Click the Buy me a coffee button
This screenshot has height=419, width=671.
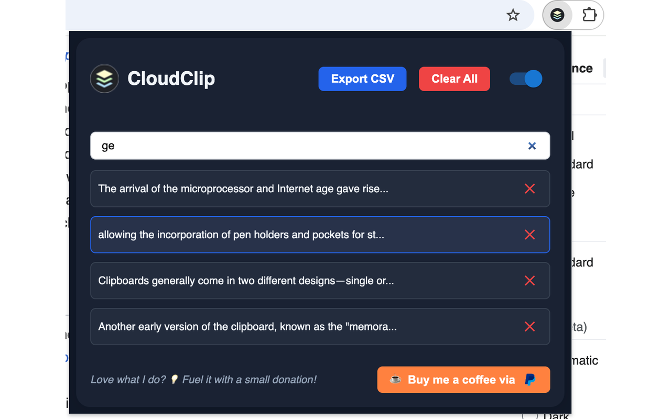[463, 380]
